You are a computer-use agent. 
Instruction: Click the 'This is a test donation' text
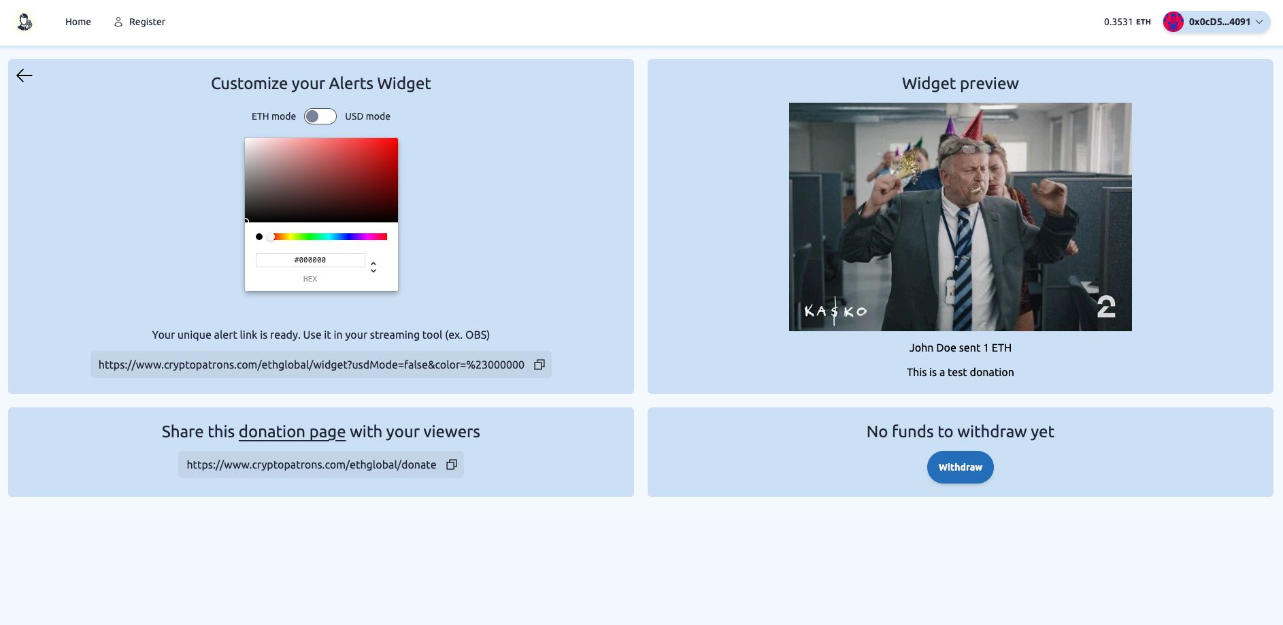pos(961,372)
